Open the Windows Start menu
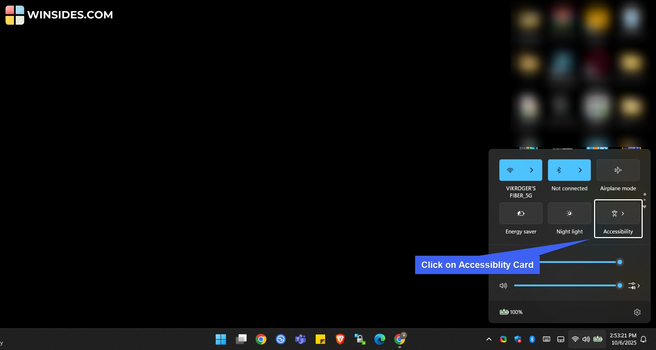Viewport: 656px width, 350px height. click(221, 339)
